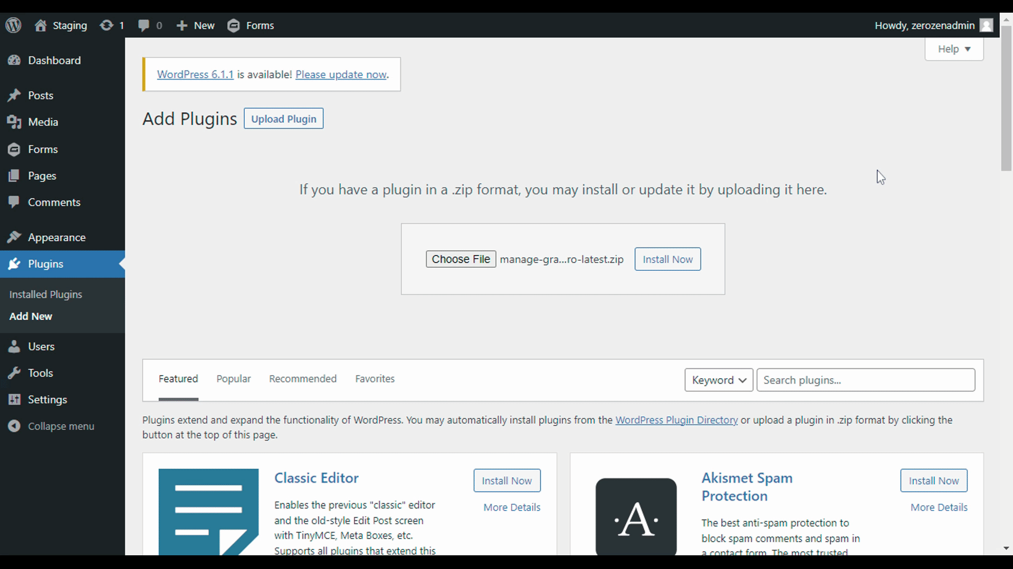
Task: Click Choose File to select plugin zip
Action: (x=461, y=259)
